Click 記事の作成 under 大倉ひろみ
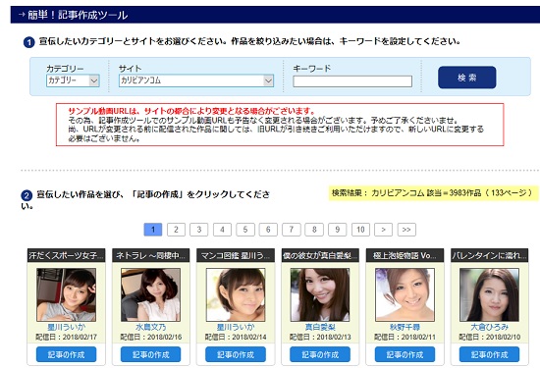540x368 pixels. coord(489,354)
